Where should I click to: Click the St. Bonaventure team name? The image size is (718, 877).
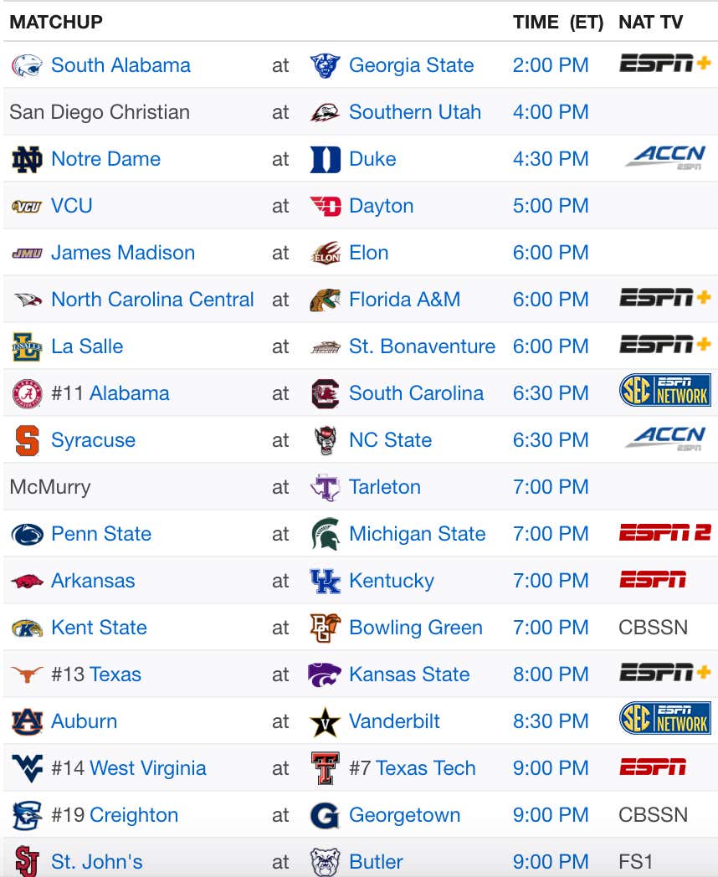click(423, 346)
